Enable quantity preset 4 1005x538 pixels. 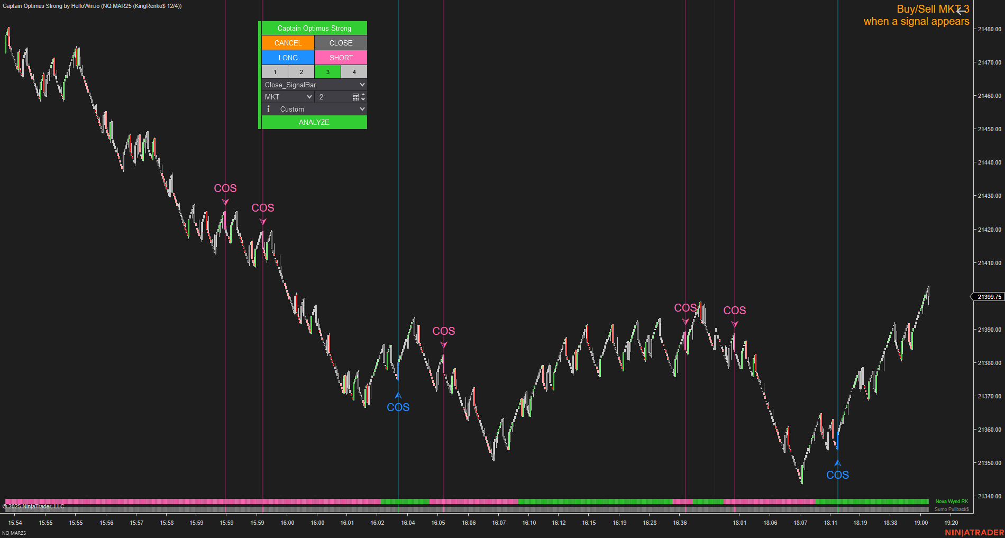pyautogui.click(x=354, y=71)
